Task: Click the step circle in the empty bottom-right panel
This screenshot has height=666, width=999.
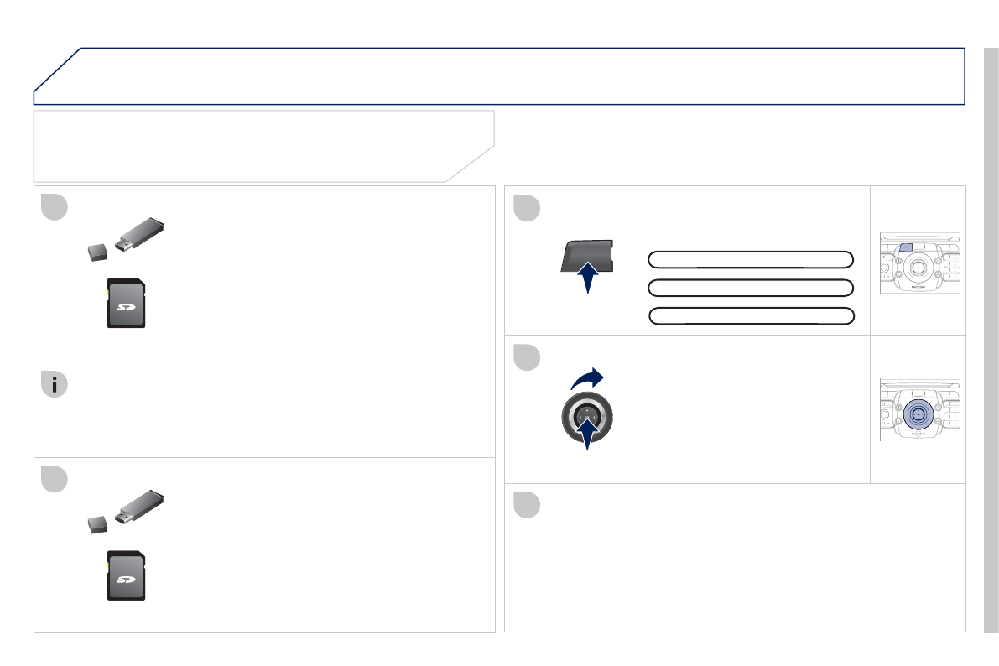Action: (527, 505)
